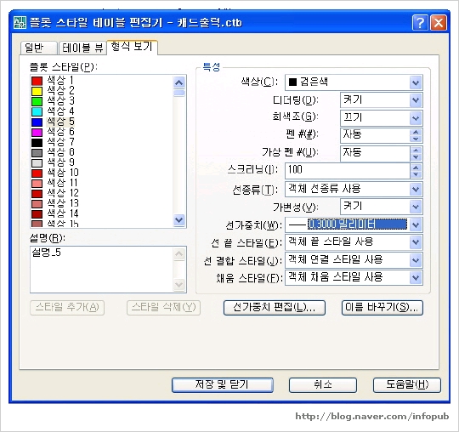Select red swatch for 색상 1
The image size is (459, 432).
pyautogui.click(x=37, y=81)
